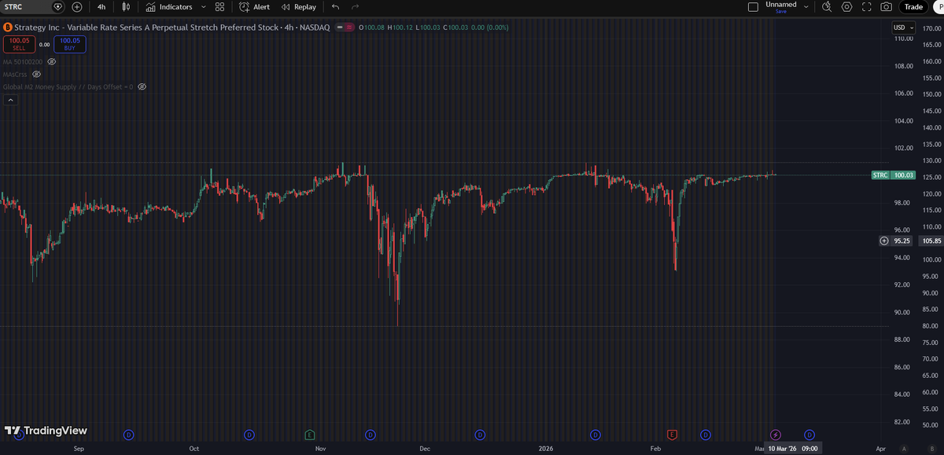The width and height of the screenshot is (944, 455).
Task: Click the Global M2 Money Supply label
Action: click(68, 86)
